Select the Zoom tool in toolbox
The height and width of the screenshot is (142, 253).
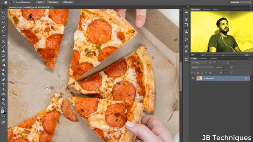point(4,104)
